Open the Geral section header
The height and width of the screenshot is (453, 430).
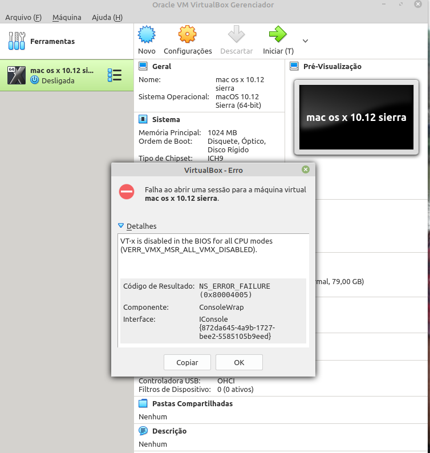tap(162, 66)
